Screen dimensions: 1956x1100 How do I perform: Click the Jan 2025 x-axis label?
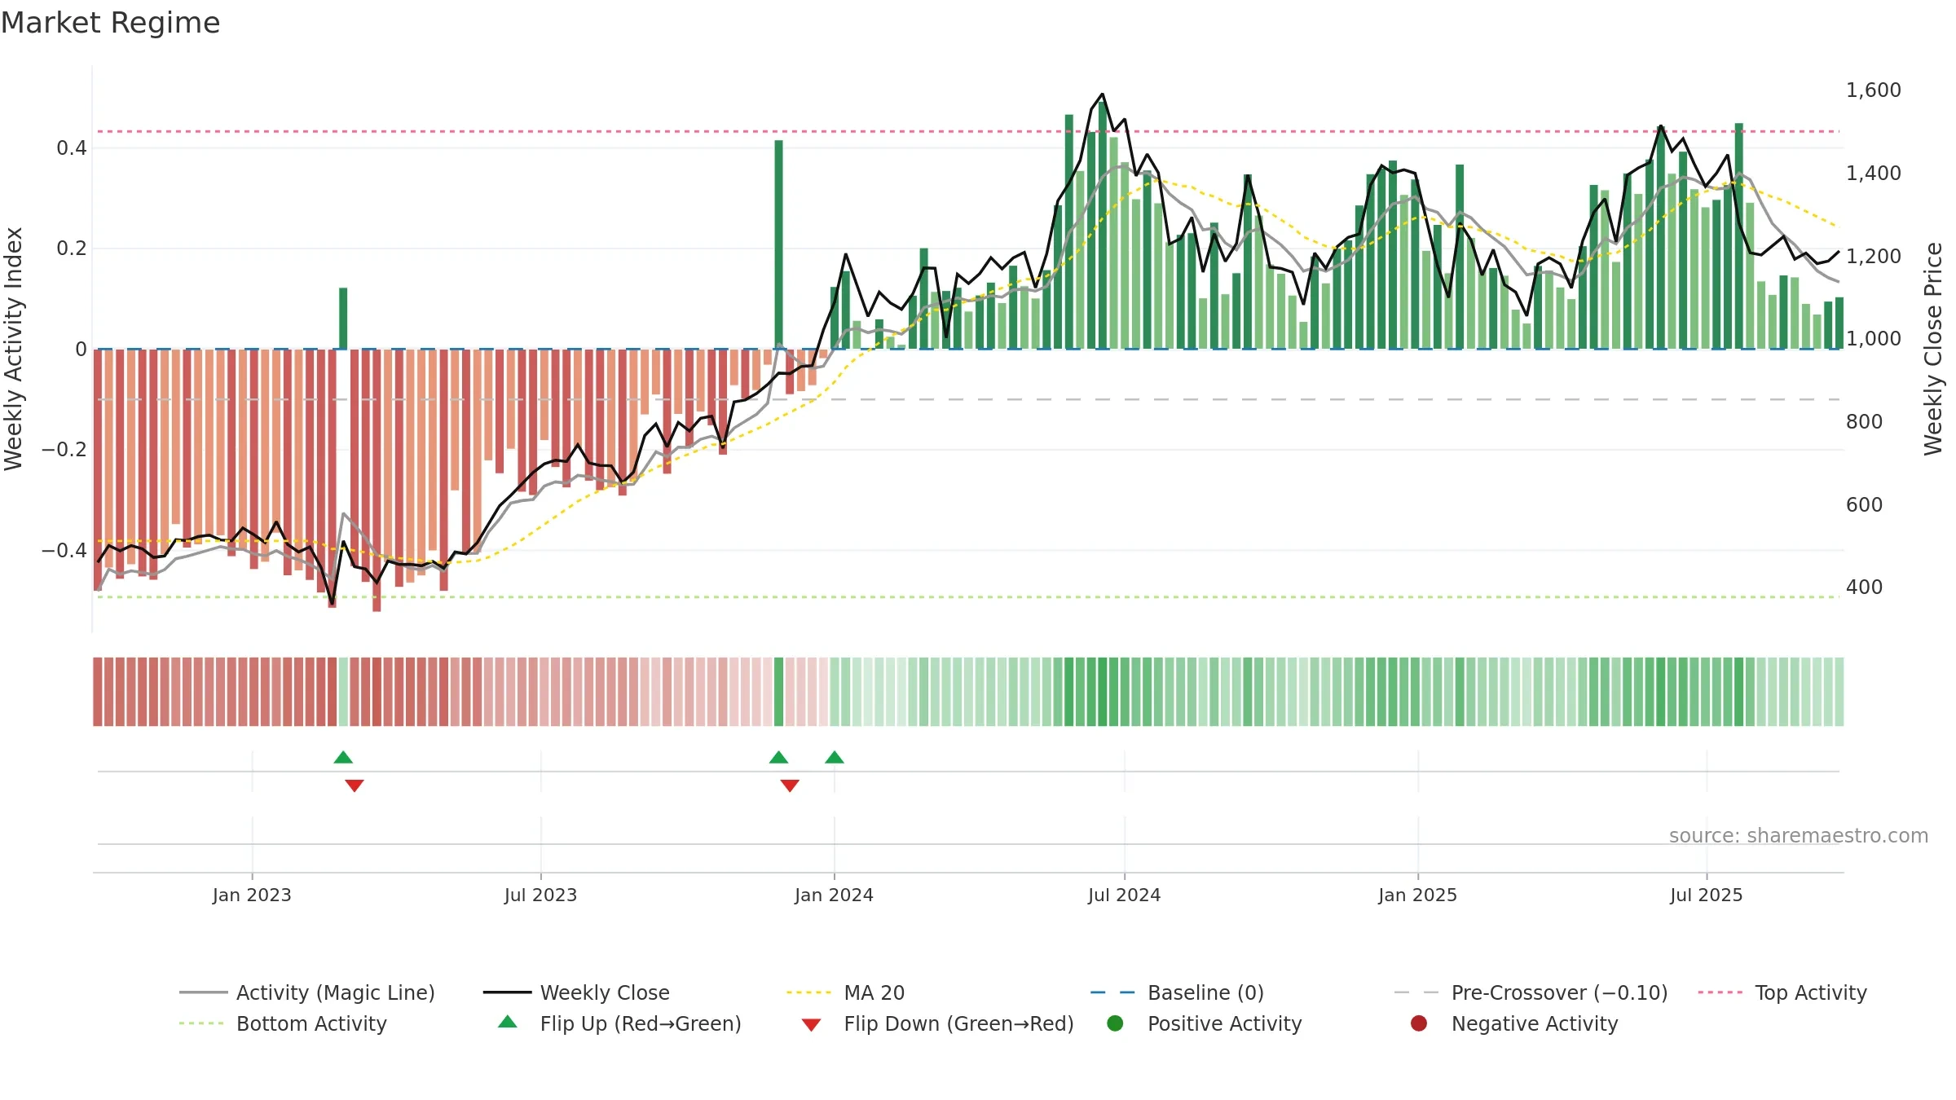[x=1418, y=895]
